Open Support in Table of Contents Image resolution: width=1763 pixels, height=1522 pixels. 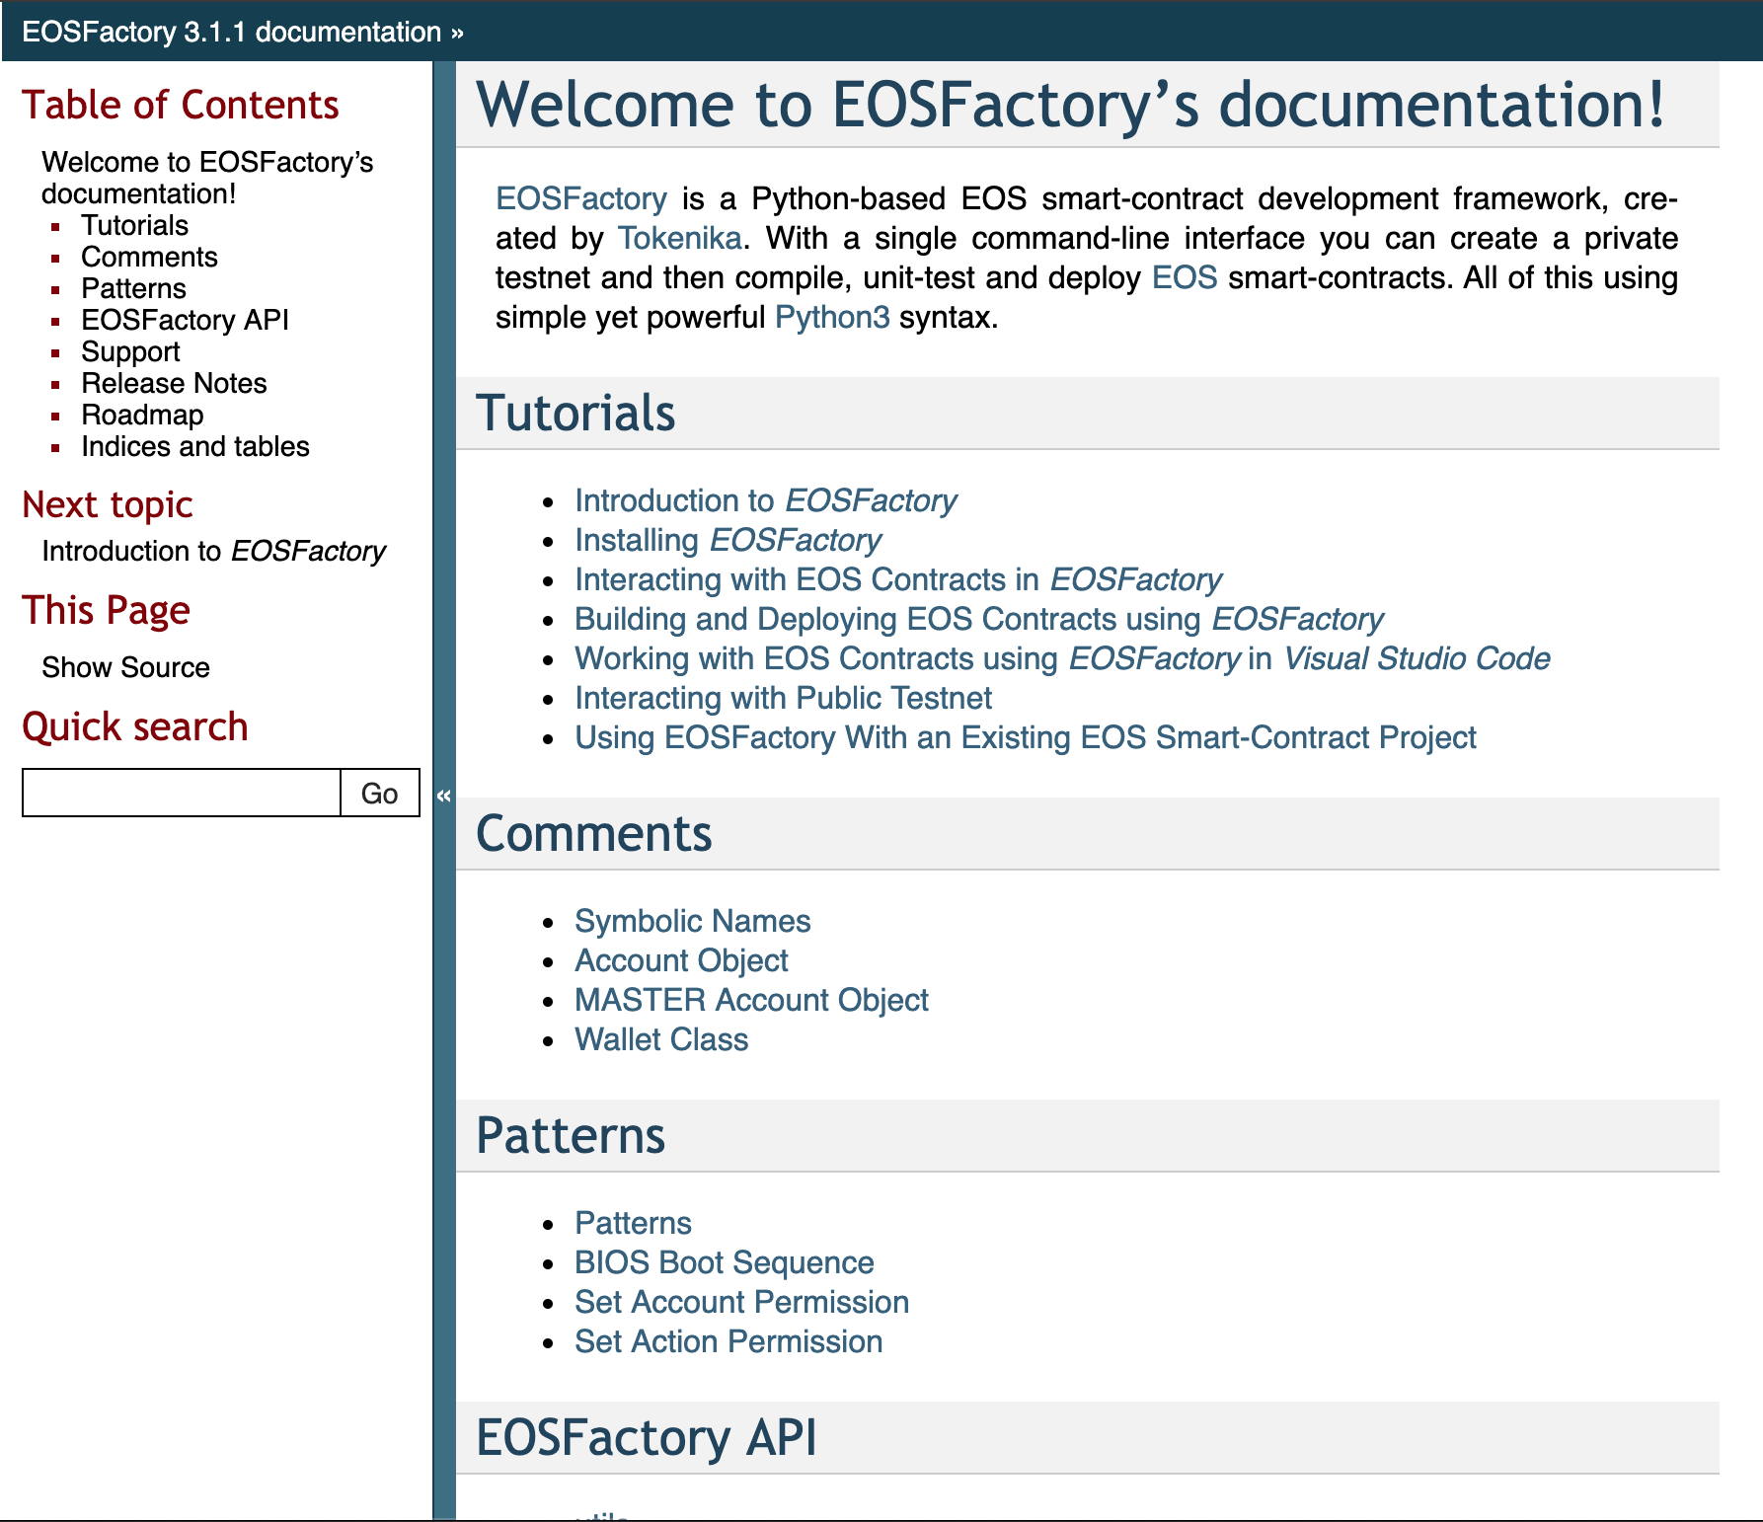(130, 351)
